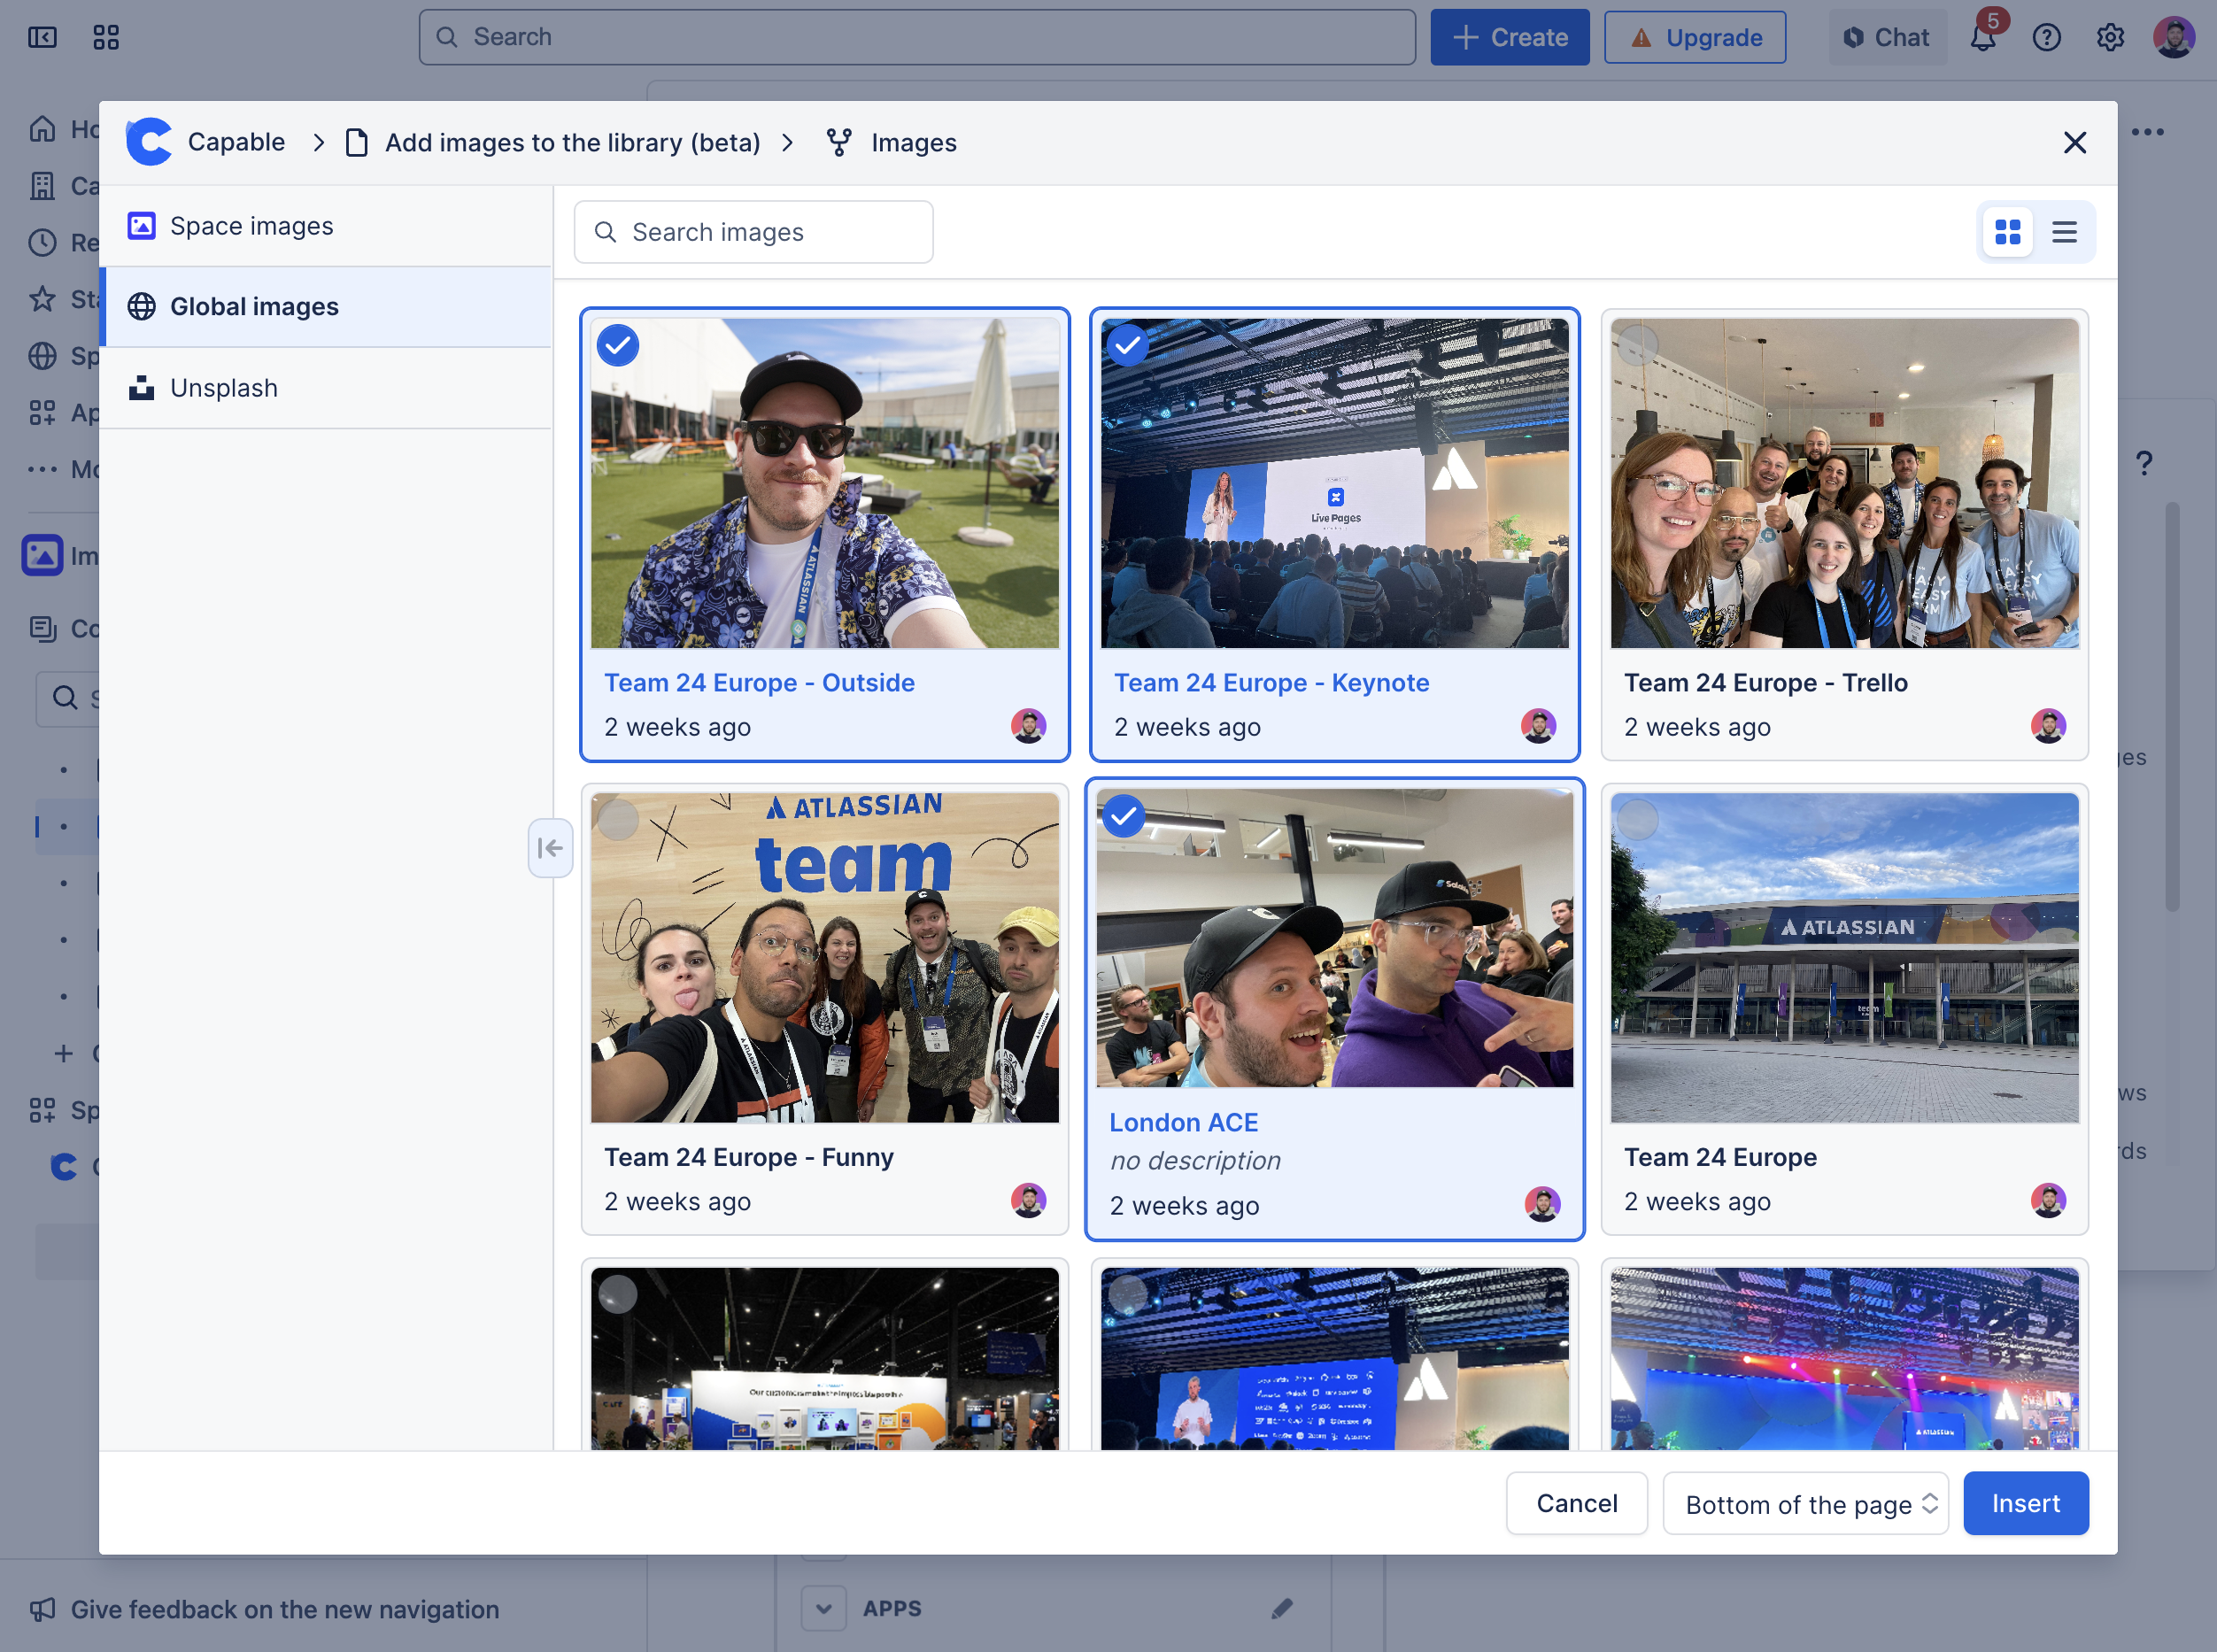Switch to list view layout
The width and height of the screenshot is (2217, 1652).
[x=2064, y=232]
